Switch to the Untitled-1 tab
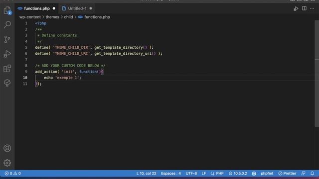 pyautogui.click(x=77, y=8)
